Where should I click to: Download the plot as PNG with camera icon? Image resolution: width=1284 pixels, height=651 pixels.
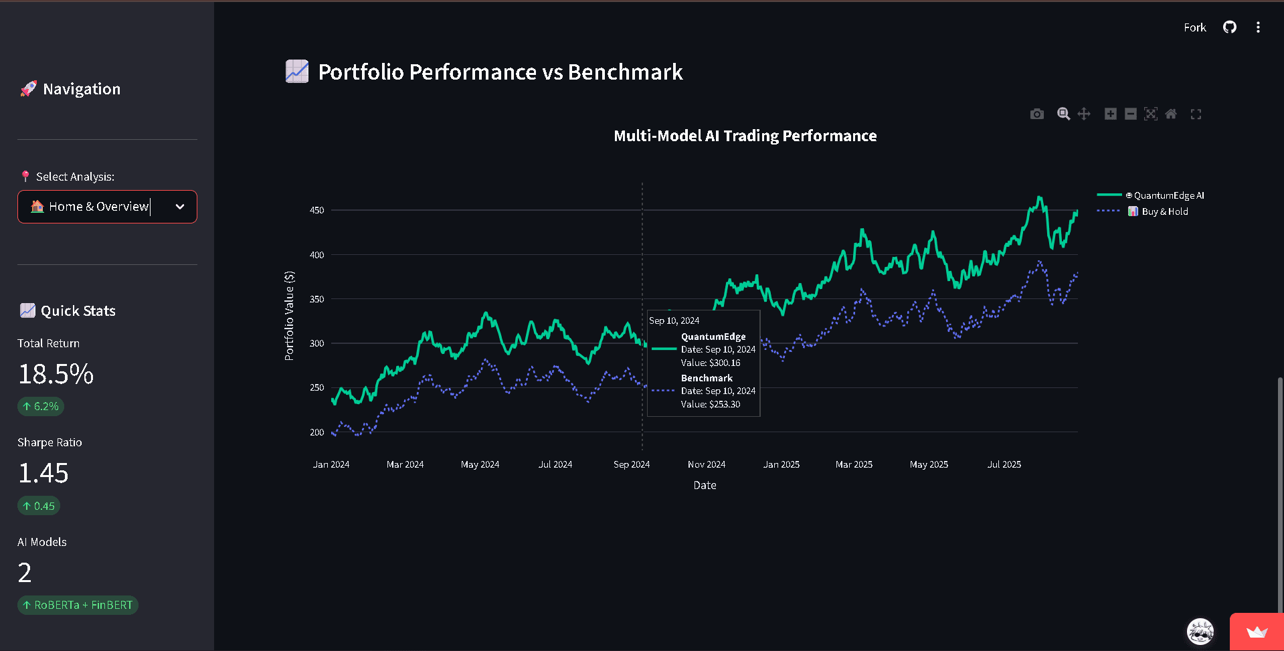[x=1036, y=114]
